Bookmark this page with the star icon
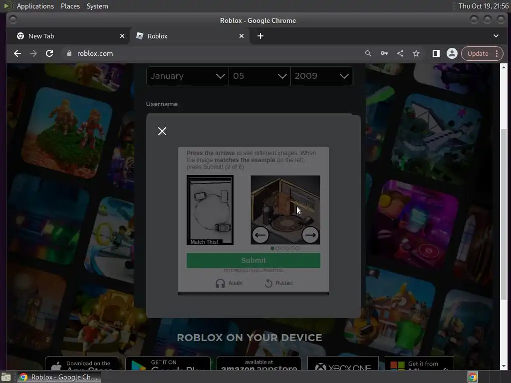 point(416,53)
